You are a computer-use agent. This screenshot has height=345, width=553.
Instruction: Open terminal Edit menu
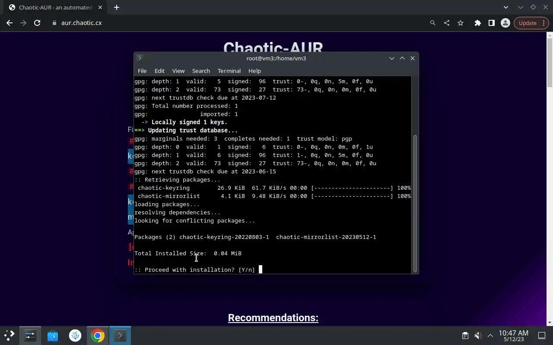pos(159,71)
